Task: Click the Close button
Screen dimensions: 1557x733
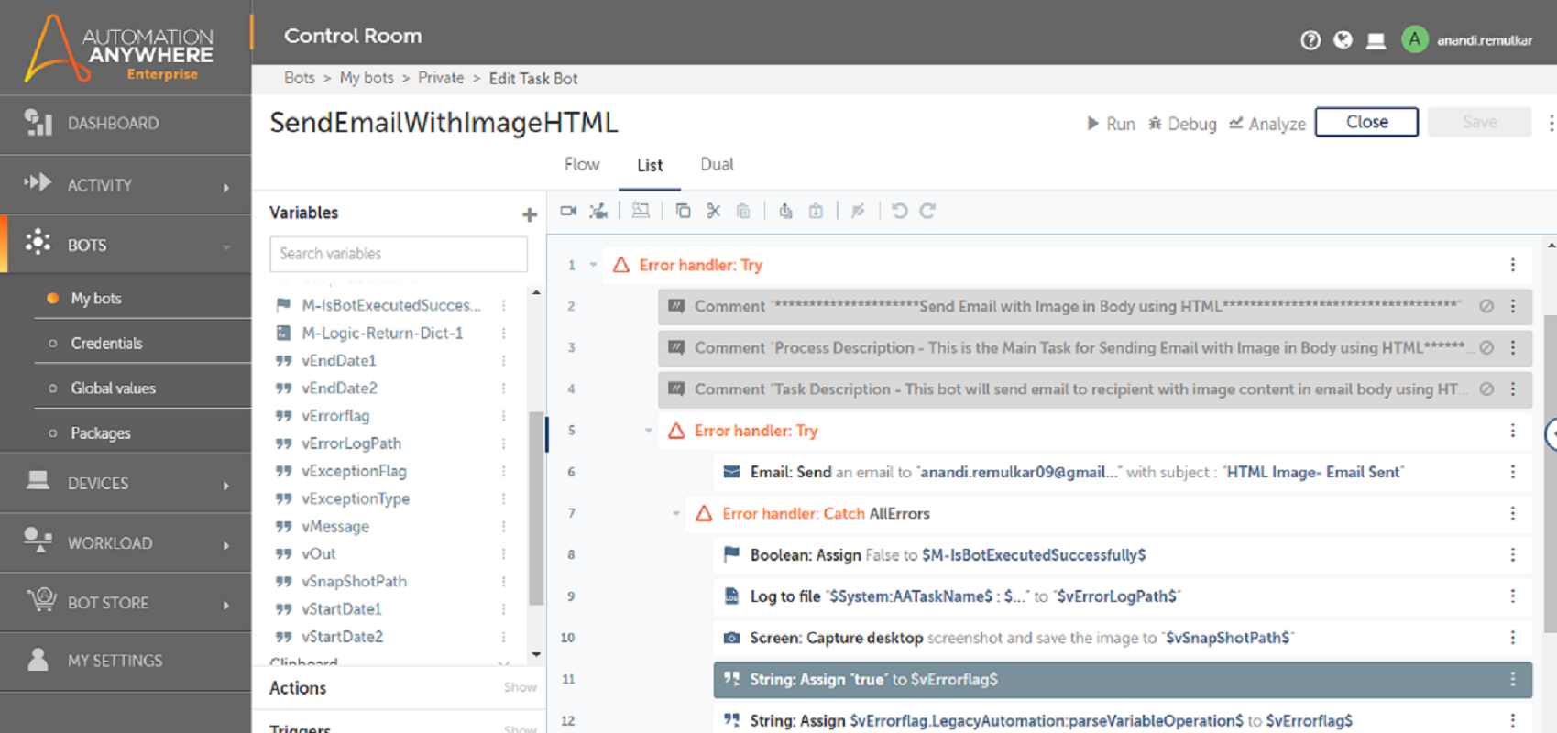Action: click(1366, 122)
